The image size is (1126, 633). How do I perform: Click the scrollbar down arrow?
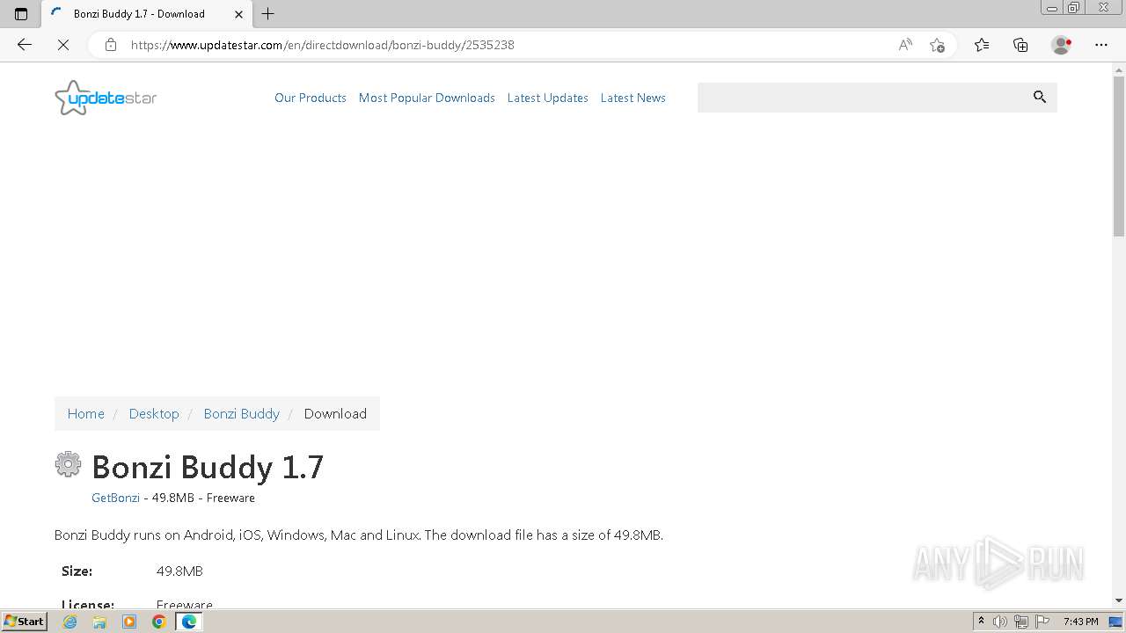tap(1119, 600)
